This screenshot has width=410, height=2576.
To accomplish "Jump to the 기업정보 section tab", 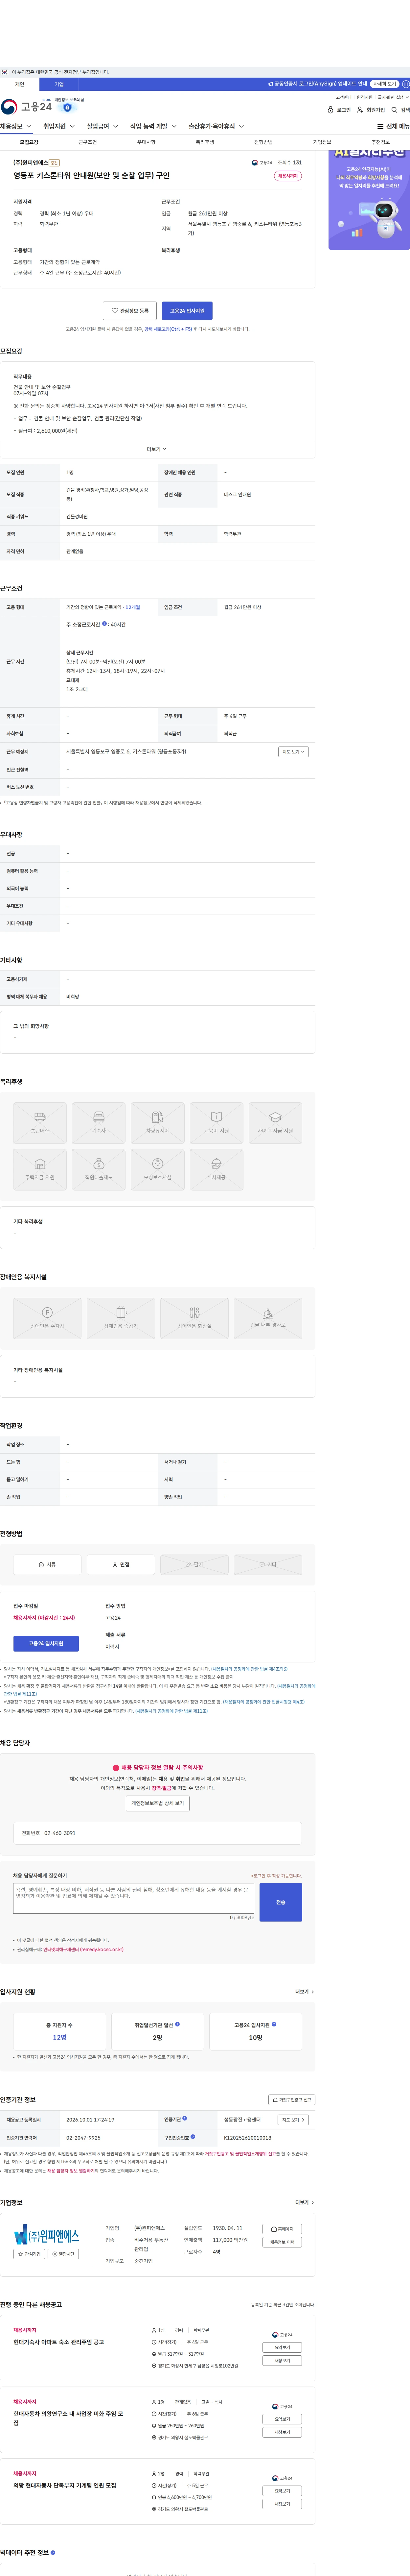I will coord(322,142).
